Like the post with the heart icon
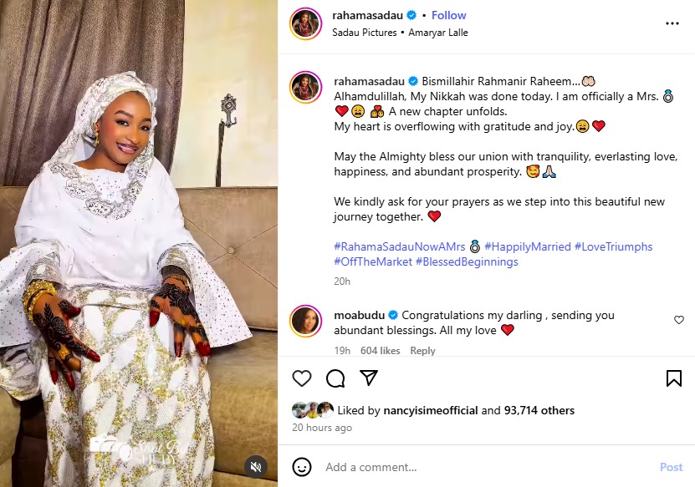The height and width of the screenshot is (487, 695). click(303, 378)
